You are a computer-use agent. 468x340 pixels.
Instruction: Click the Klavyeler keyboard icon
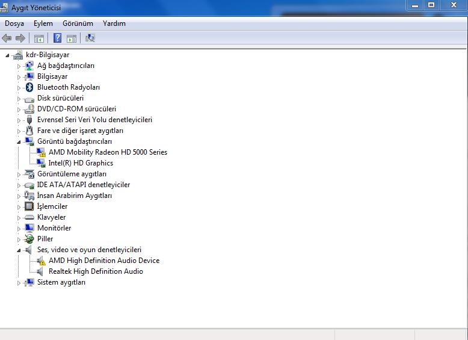[29, 217]
